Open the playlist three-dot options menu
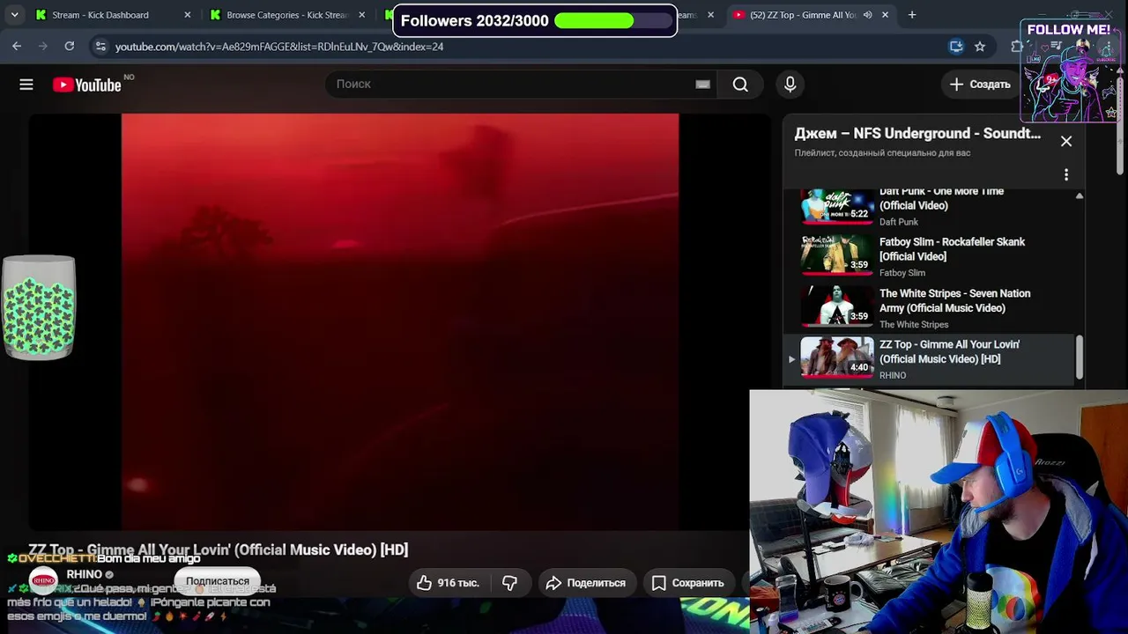The image size is (1128, 634). point(1066,174)
